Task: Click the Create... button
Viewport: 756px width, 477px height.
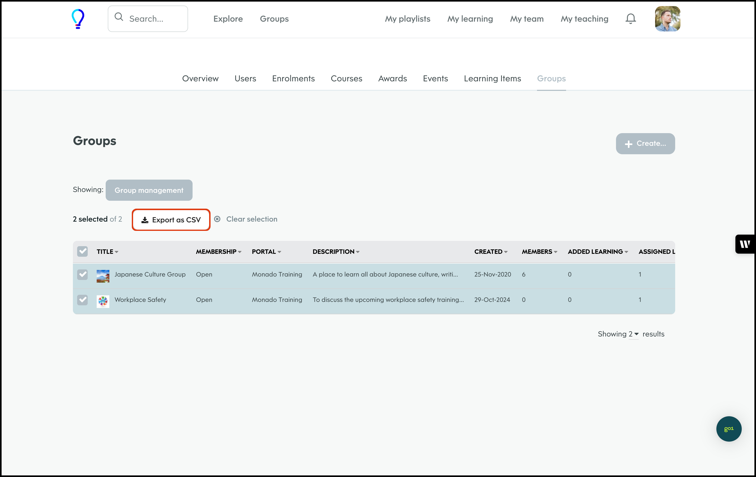Action: [x=645, y=143]
